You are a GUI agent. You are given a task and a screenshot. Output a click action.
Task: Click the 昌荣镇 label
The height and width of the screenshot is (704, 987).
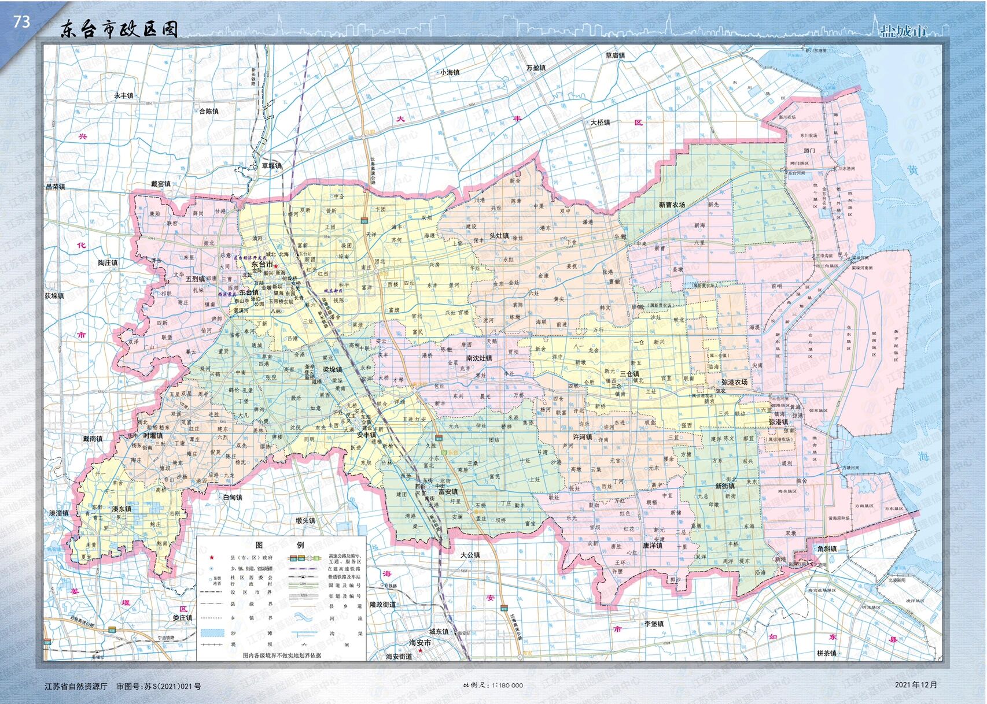56,187
